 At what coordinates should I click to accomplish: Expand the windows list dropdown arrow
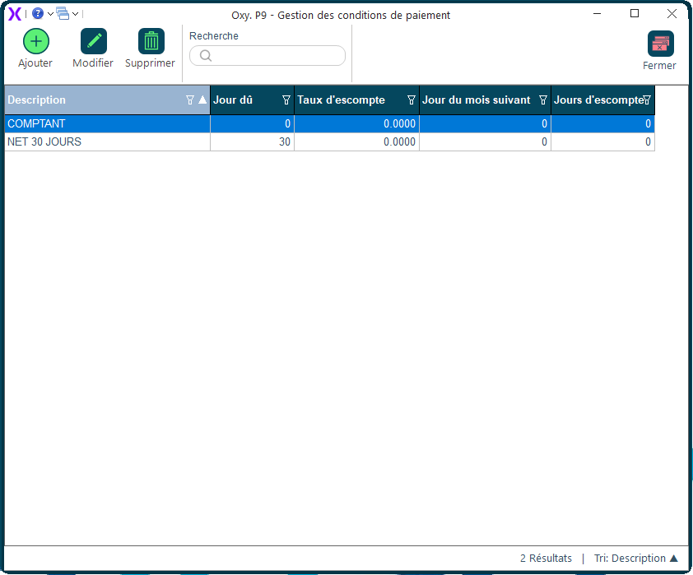pos(75,14)
